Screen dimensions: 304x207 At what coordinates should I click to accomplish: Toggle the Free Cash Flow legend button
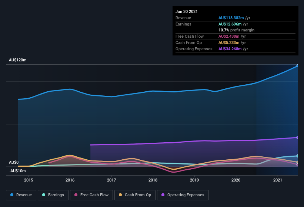point(91,195)
